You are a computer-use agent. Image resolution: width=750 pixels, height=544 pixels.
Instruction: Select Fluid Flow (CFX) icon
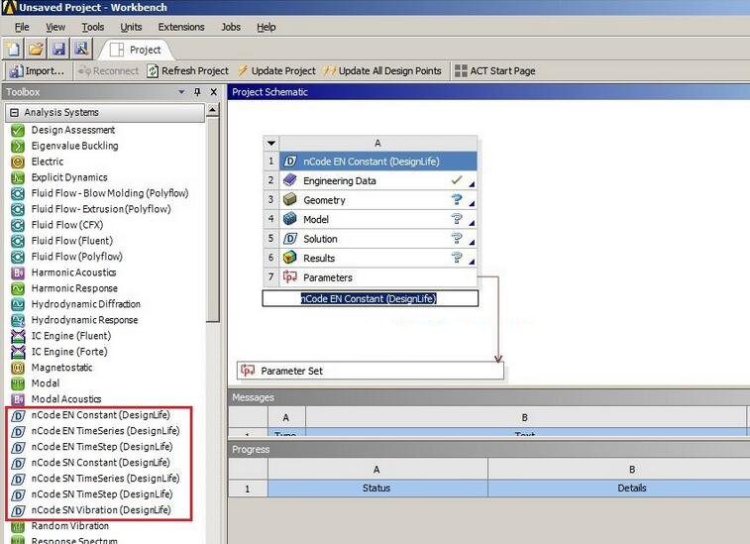point(18,225)
